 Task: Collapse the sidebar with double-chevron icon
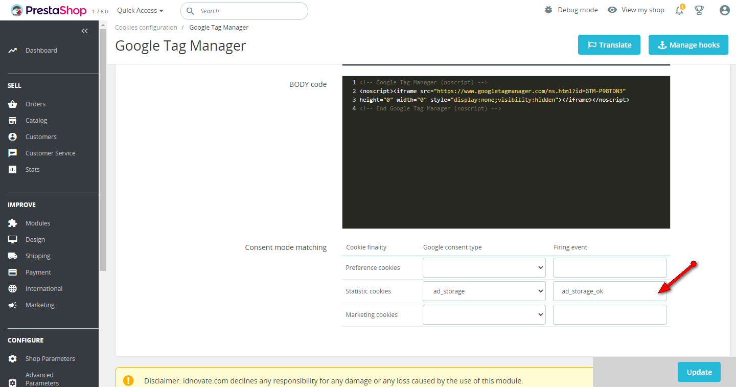85,31
